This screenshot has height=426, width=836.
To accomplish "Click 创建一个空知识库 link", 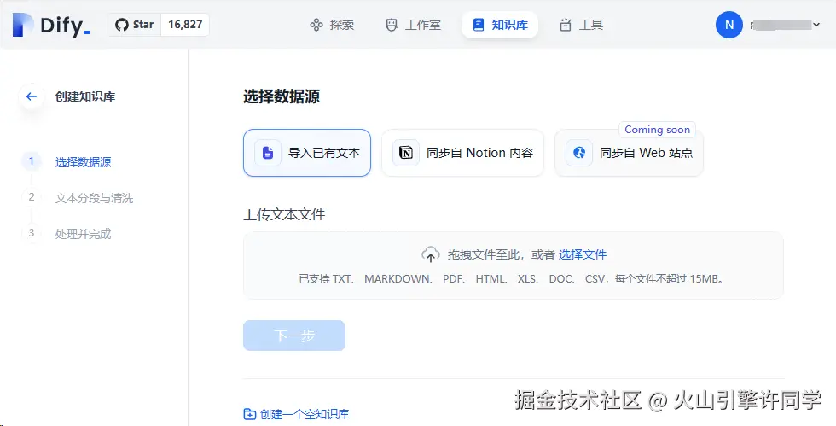I will (305, 414).
